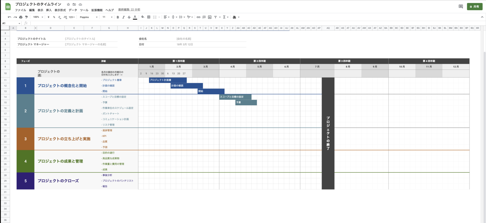This screenshot has height=223, width=486.
Task: Open the データ menu
Action: (x=73, y=10)
